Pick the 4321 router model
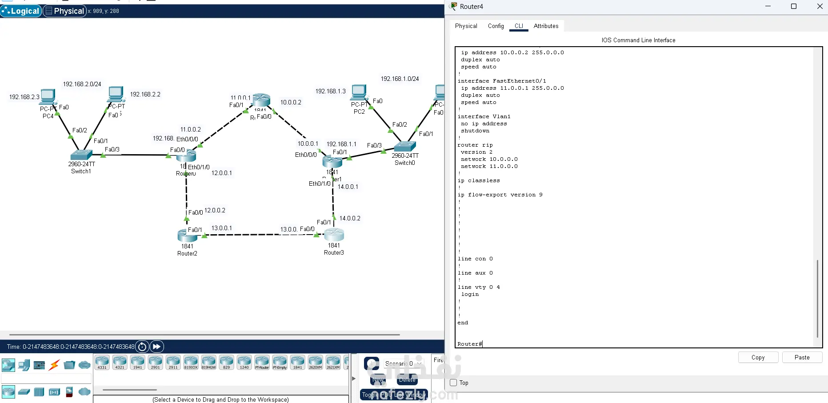Viewport: 828px width, 403px height. tap(120, 362)
